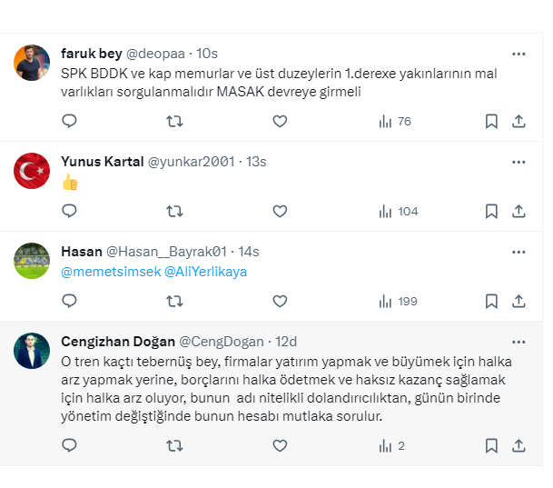Open more options on Yunus Kartal's tweet
This screenshot has width=553, height=488.
point(518,162)
